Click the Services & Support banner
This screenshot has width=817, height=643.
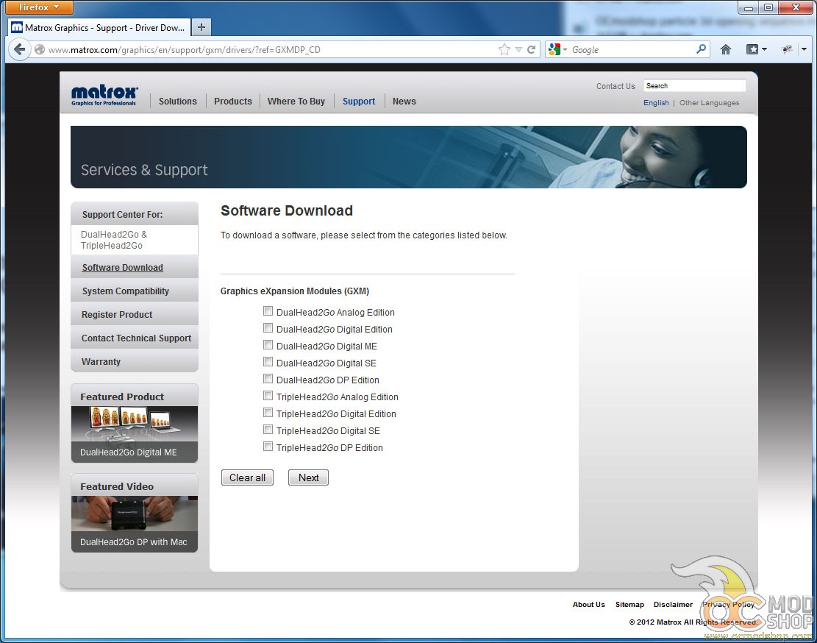click(409, 157)
